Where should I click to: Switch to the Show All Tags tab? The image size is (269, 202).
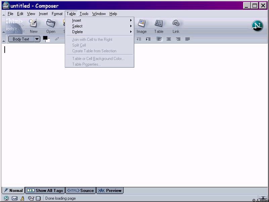(45, 191)
